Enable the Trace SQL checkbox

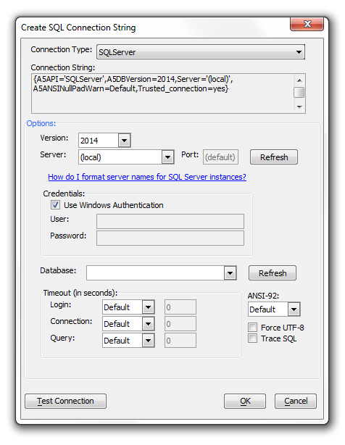252,338
